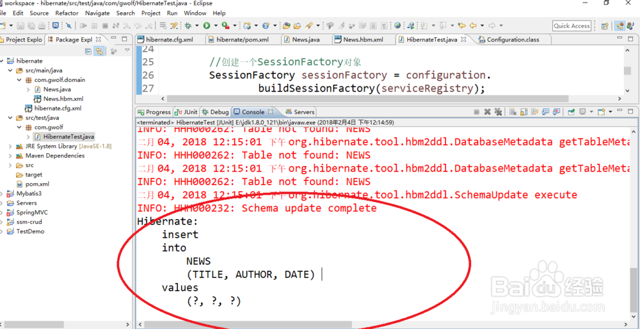This screenshot has height=329, width=640.
Task: Click the Resume debug toolbar icon
Action: (83, 26)
